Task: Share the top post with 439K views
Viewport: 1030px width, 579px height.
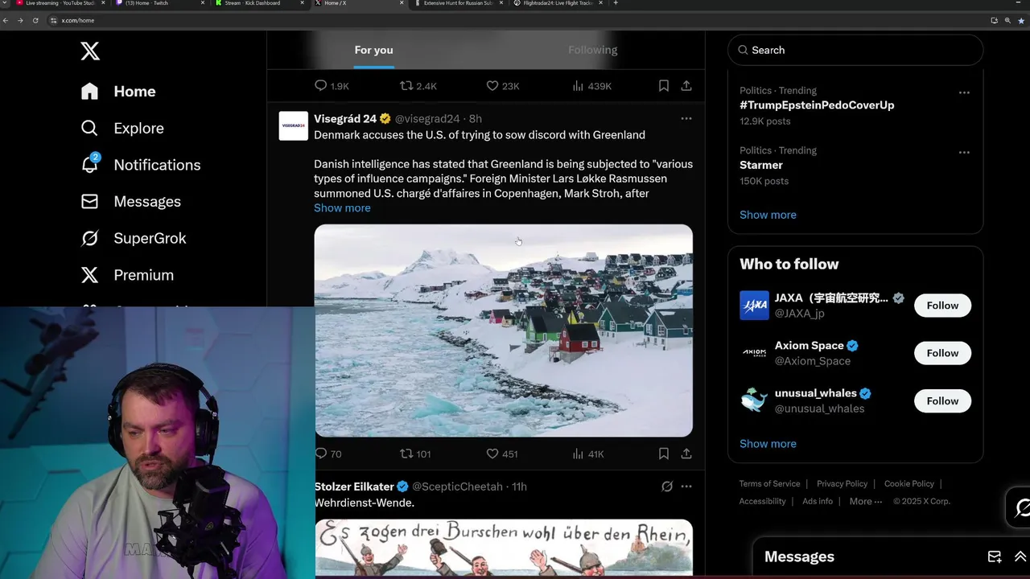Action: click(x=686, y=85)
